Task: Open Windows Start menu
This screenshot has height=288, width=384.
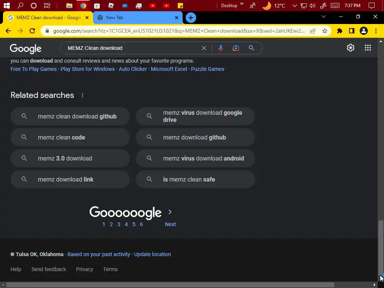Action: (x=7, y=5)
